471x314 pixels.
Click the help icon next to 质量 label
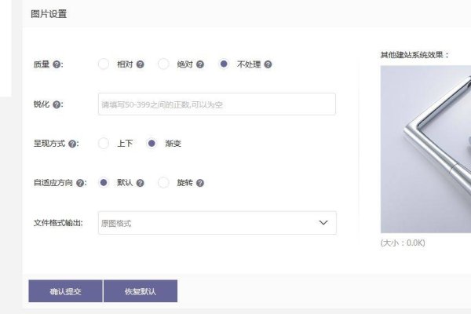(57, 64)
